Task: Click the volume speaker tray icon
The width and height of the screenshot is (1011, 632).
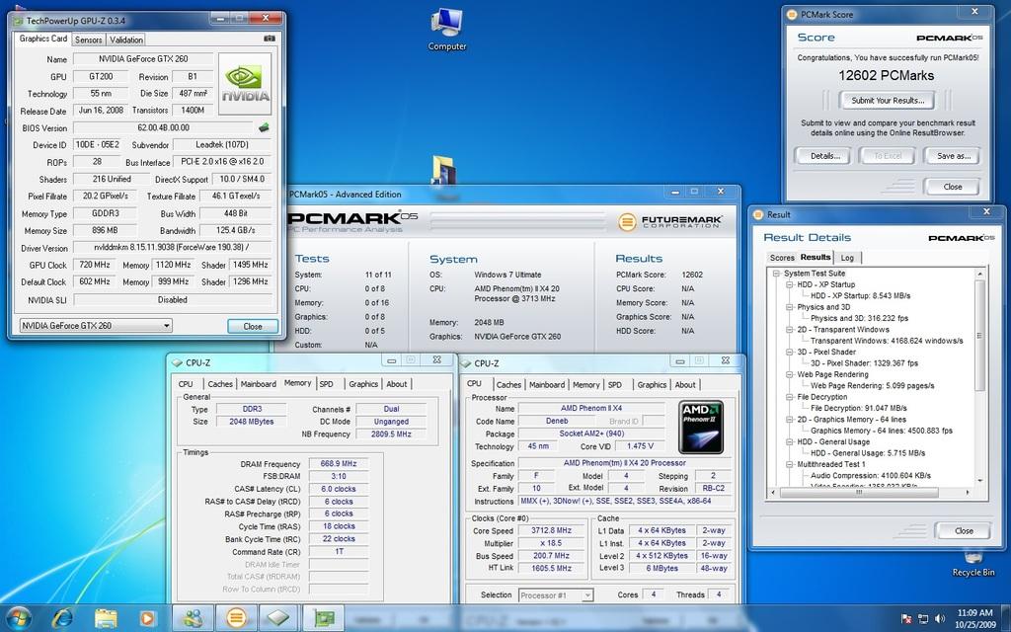Action: [940, 619]
